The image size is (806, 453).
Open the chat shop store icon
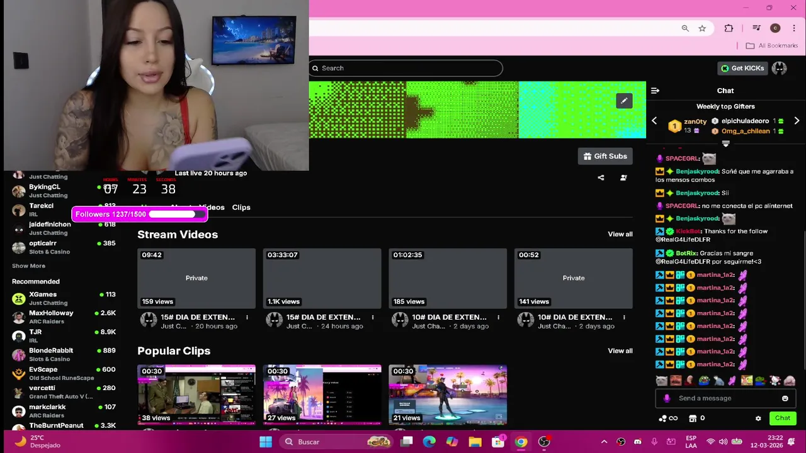click(x=693, y=418)
